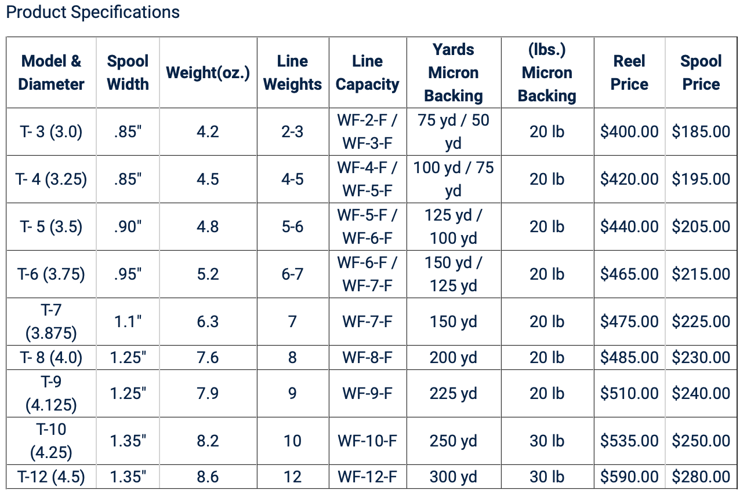Click the Model & Diameter column header
The image size is (747, 498).
coord(51,73)
